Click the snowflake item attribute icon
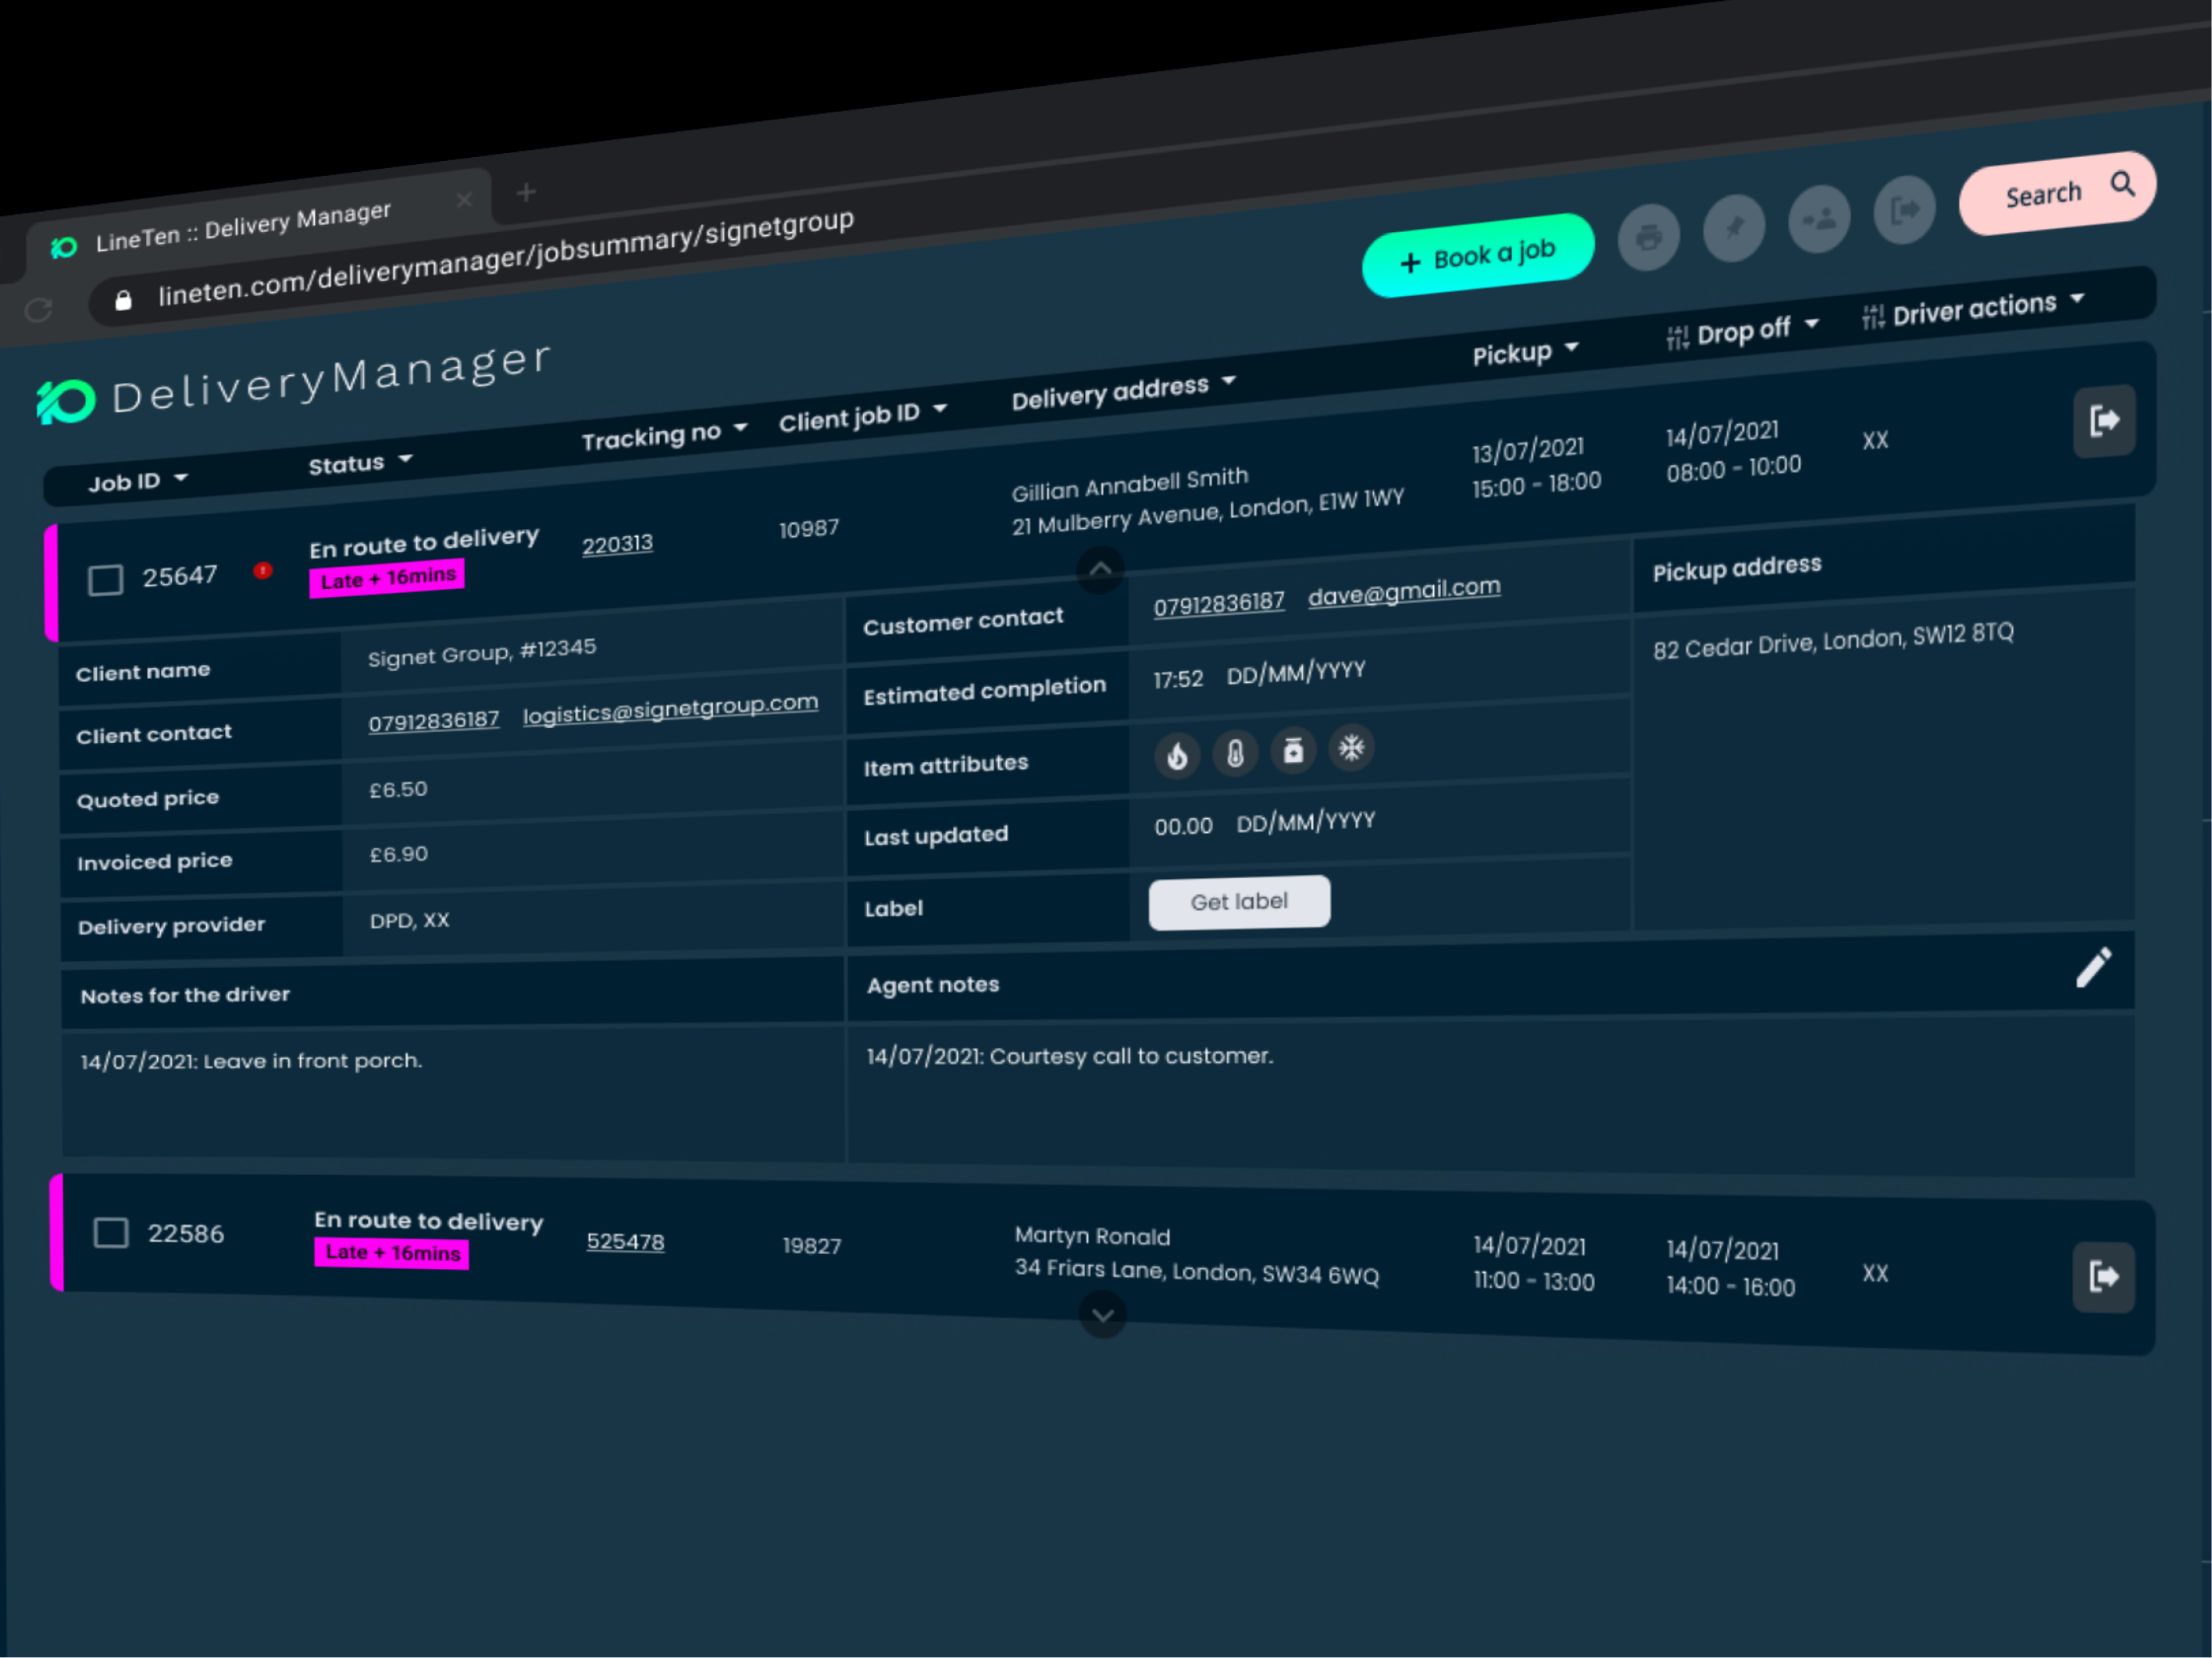Screen dimensions: 2212x1658 (1351, 748)
